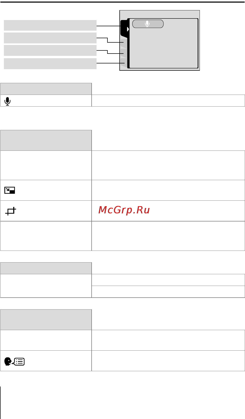Viewport: 245px width, 419px height.
Task: Select the bottom gray tab in camera menu
Action: click(x=124, y=63)
